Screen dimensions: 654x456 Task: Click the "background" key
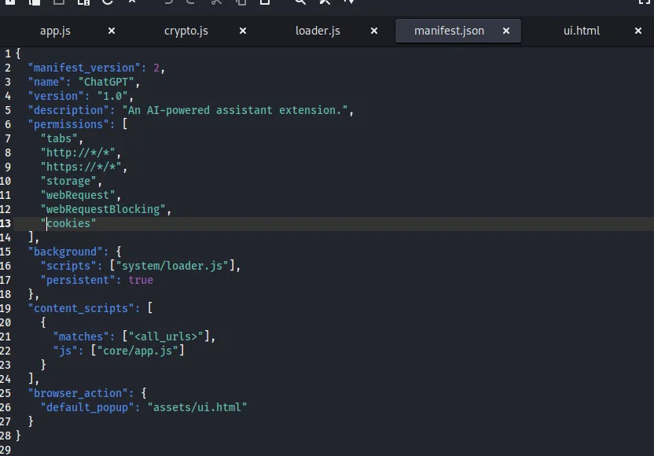pyautogui.click(x=65, y=252)
